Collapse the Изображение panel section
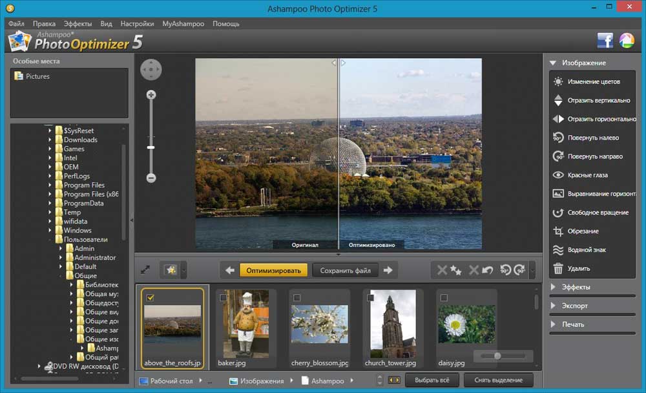Viewport: 646px width, 393px height. pyautogui.click(x=553, y=63)
